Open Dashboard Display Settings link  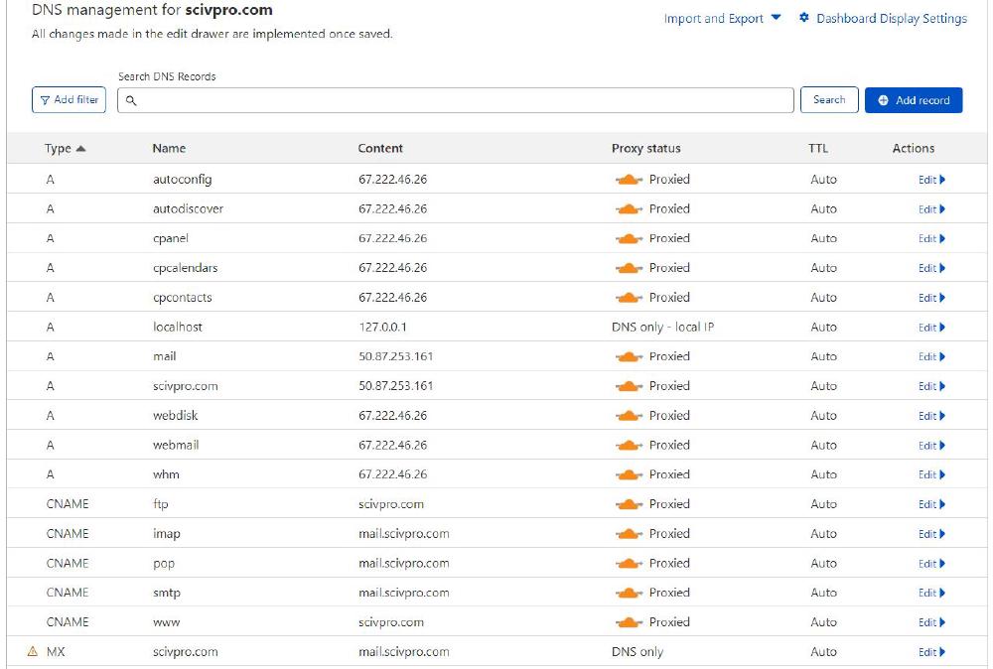[x=891, y=18]
